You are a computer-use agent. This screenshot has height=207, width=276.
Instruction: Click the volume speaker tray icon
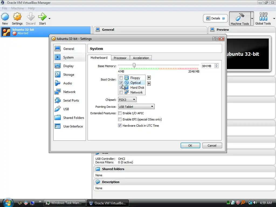tap(255, 203)
